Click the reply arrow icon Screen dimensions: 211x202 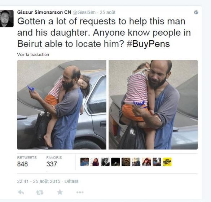pos(21,193)
